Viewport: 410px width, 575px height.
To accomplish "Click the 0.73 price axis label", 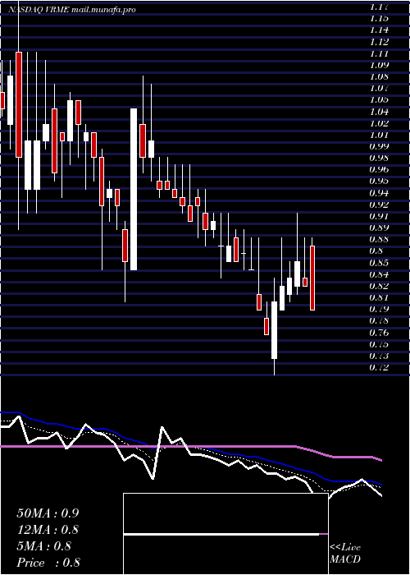I will pos(379,356).
